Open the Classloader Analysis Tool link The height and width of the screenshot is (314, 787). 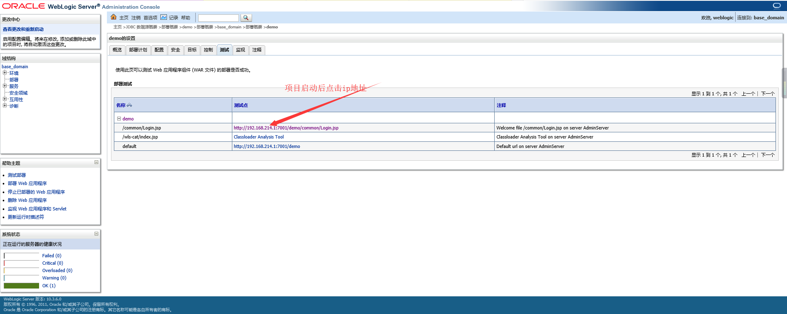pyautogui.click(x=259, y=137)
